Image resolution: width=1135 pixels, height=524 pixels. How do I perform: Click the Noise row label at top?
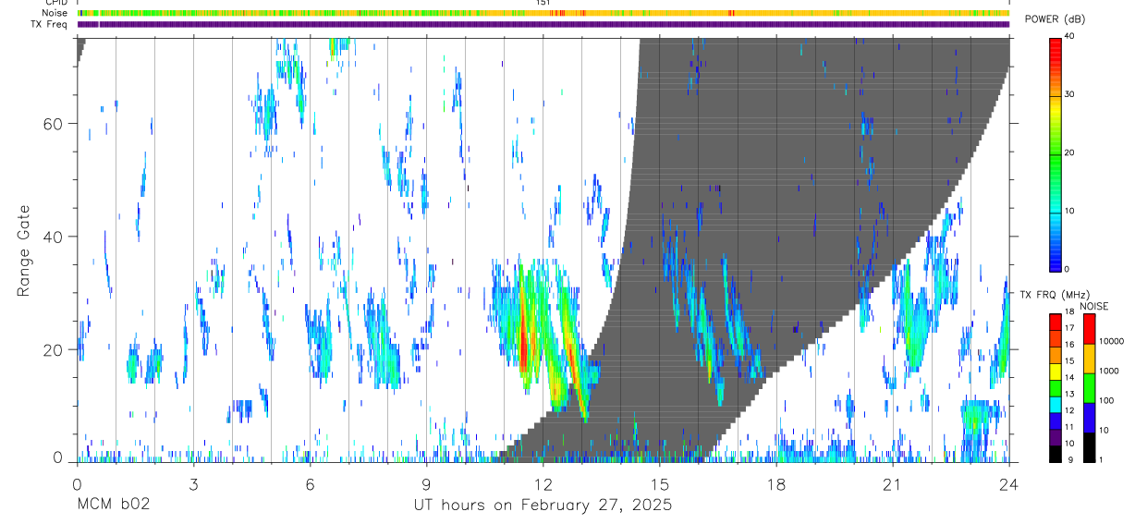(55, 13)
